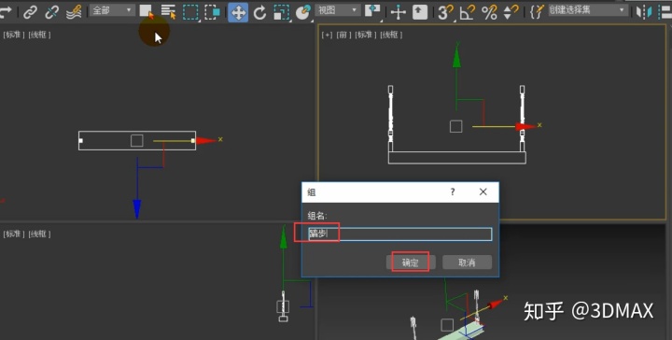Open the 创建选择集 dropdown

click(x=588, y=10)
